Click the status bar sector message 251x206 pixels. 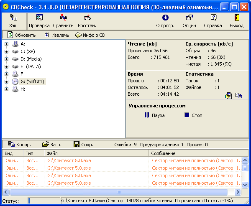(x=147, y=201)
